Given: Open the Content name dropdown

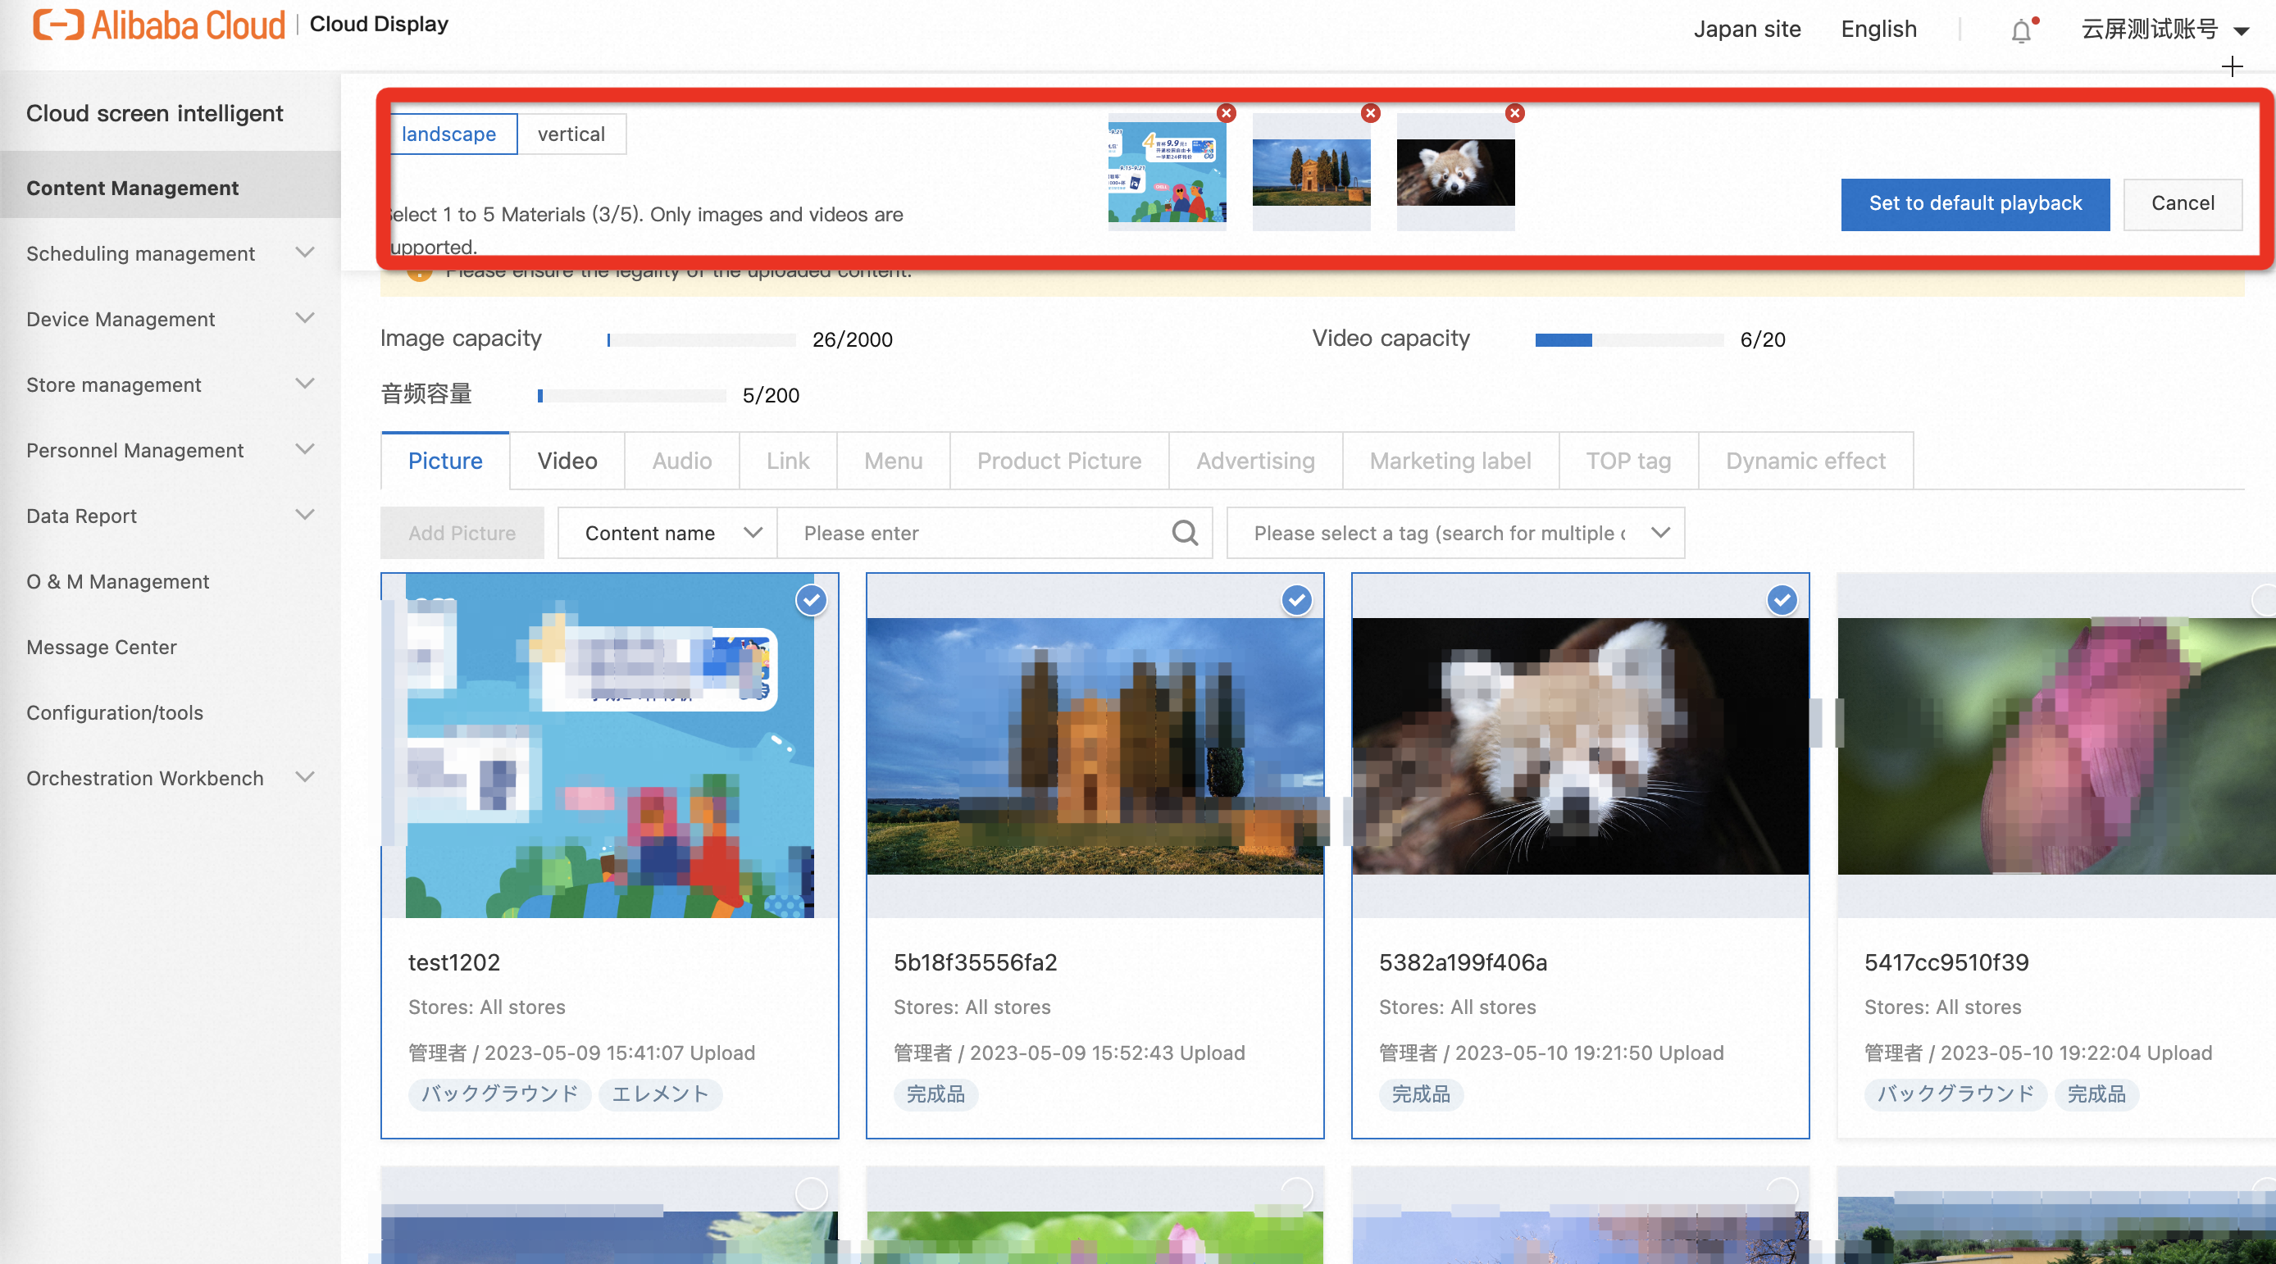Looking at the screenshot, I should [667, 533].
